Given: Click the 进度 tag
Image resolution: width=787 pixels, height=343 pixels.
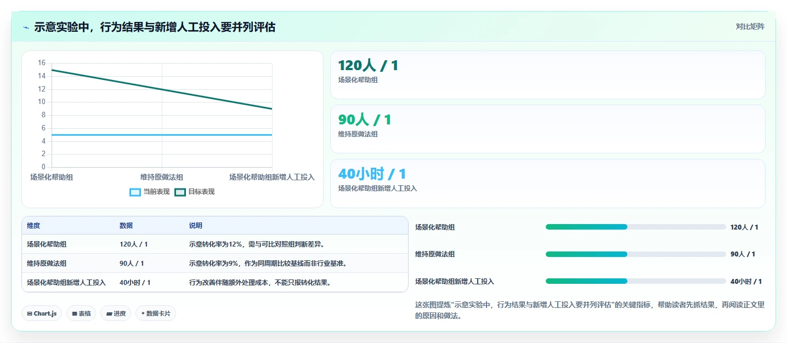Looking at the screenshot, I should pyautogui.click(x=116, y=313).
